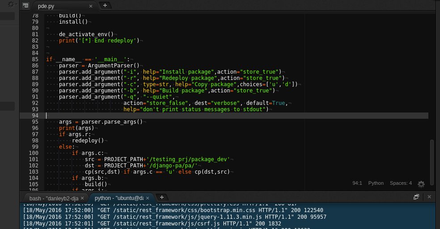Switch to the bash terminal tab

pyautogui.click(x=54, y=199)
